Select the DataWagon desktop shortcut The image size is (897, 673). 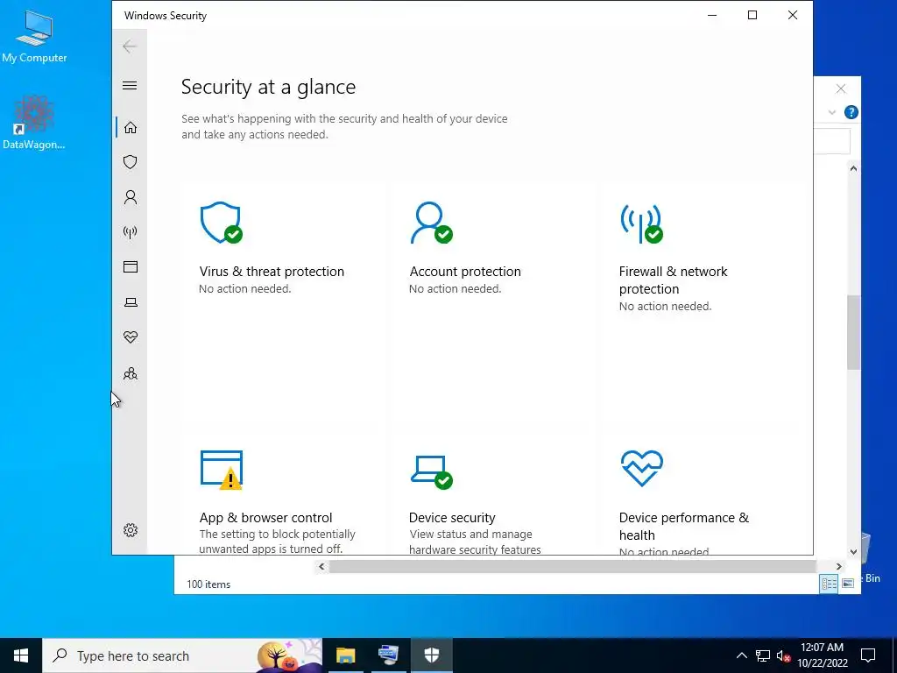click(34, 123)
